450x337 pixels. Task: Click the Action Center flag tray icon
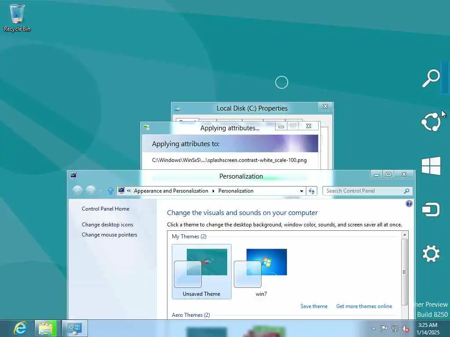(x=384, y=328)
